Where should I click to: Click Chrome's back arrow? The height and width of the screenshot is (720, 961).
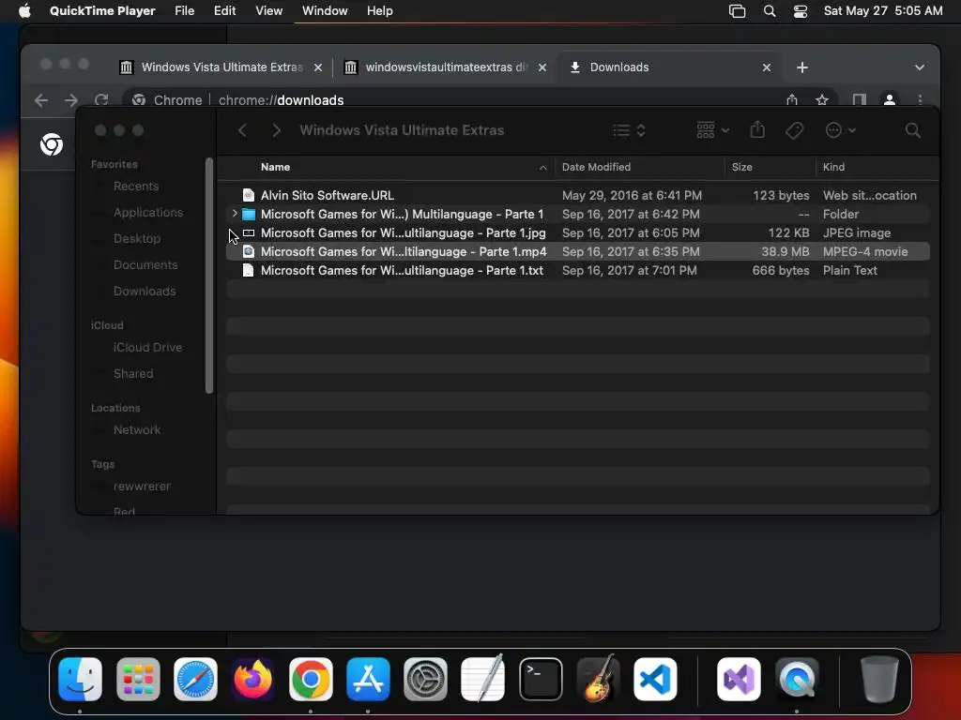pos(41,99)
